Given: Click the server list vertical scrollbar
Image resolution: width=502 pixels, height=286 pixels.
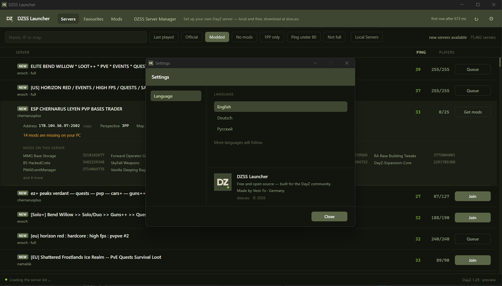Looking at the screenshot, I should (500, 62).
